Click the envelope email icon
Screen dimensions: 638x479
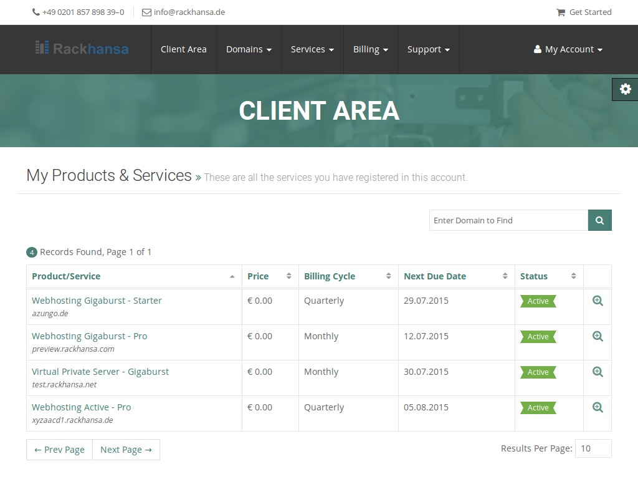point(146,12)
